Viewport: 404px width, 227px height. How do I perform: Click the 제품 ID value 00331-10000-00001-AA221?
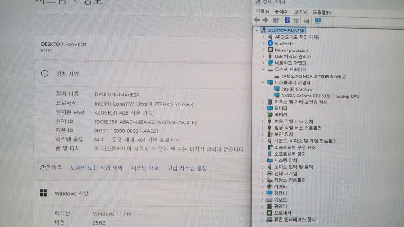coord(126,131)
